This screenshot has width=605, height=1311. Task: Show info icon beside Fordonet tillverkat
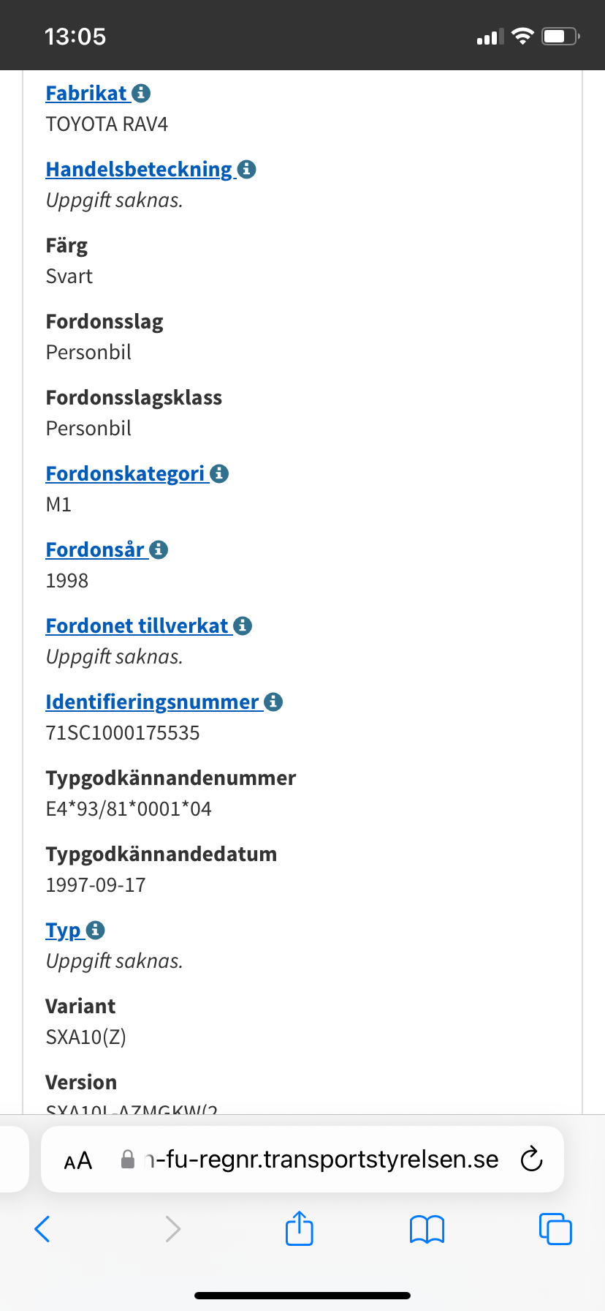(x=243, y=626)
